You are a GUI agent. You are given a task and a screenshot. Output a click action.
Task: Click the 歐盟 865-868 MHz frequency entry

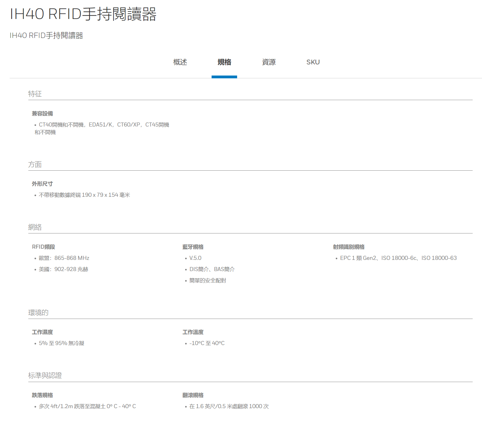pos(64,258)
